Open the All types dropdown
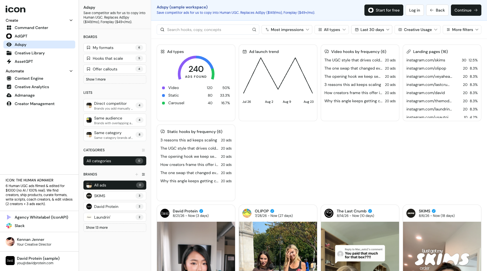This screenshot has width=487, height=271. click(x=332, y=30)
